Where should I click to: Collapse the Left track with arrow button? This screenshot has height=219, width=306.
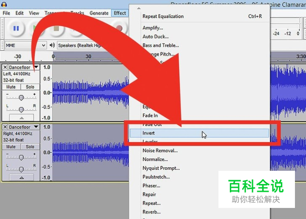click(22, 118)
